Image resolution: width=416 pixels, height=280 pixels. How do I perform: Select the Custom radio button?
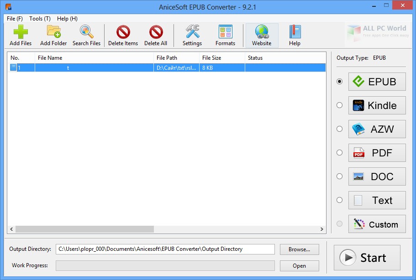pos(339,223)
